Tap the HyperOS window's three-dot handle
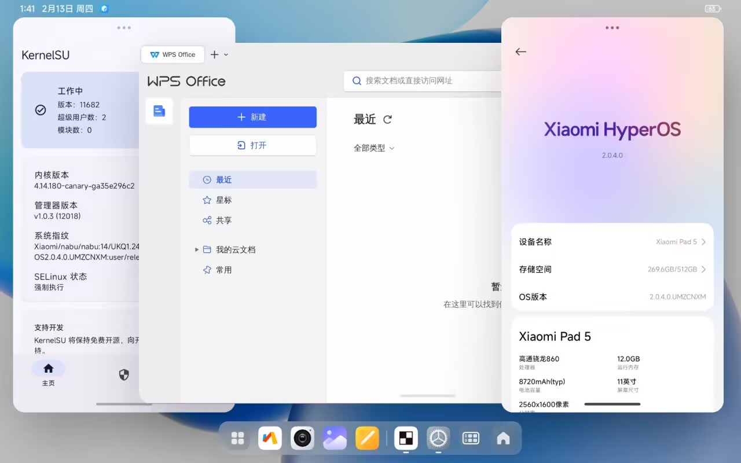 coord(612,27)
